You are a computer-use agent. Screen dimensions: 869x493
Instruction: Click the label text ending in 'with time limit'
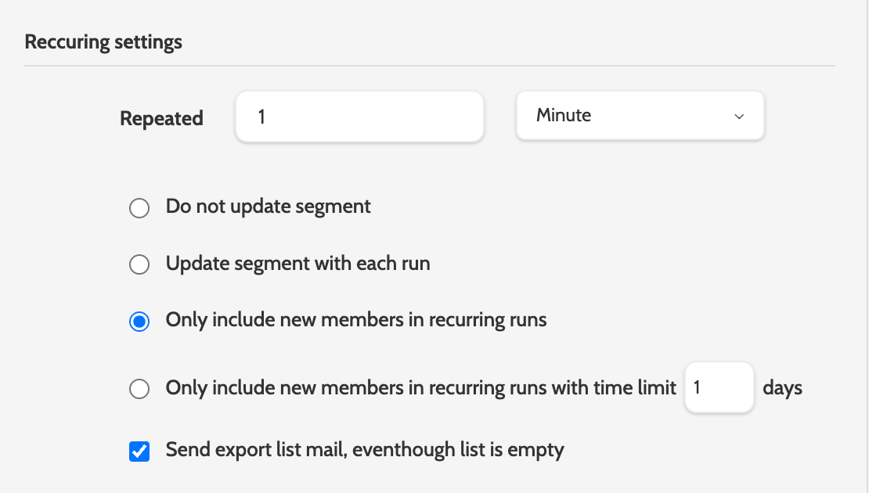[x=420, y=387]
